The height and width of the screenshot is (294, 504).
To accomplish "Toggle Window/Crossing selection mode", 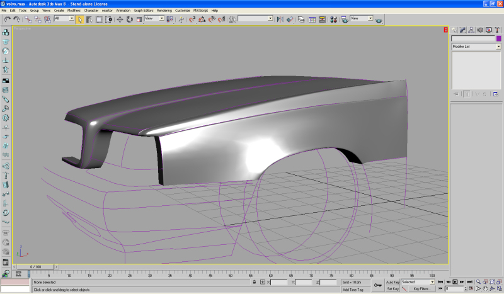I will 108,20.
